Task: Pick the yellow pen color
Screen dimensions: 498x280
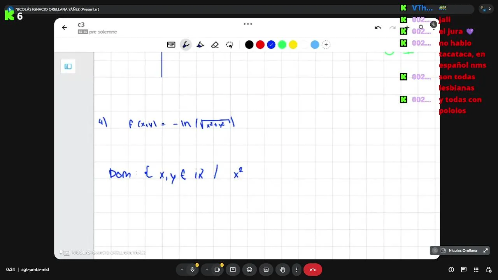Action: [293, 45]
